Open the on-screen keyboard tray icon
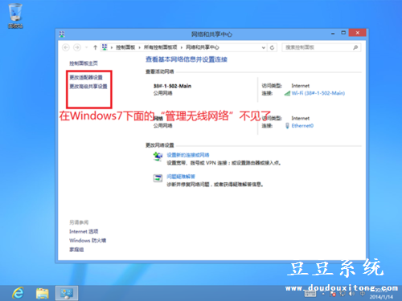The width and height of the screenshot is (402, 301). tap(310, 294)
